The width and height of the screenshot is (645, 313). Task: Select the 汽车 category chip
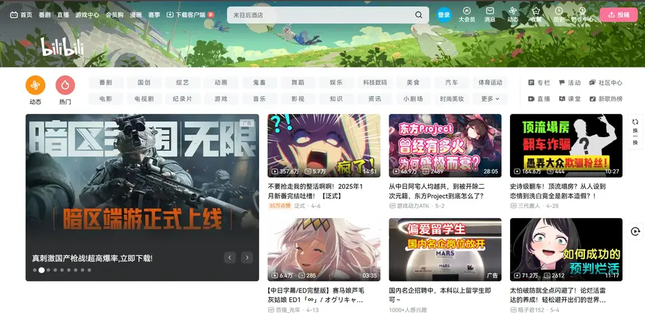point(451,83)
